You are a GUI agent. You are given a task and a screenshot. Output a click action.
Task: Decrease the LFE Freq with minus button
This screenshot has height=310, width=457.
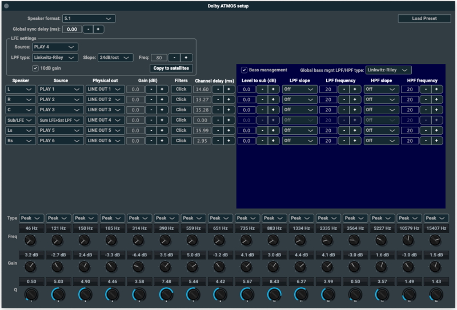click(x=174, y=58)
